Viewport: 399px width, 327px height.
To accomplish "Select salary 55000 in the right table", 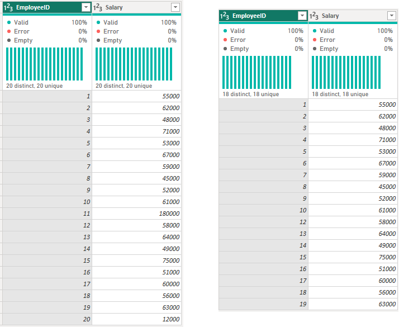I will pos(353,105).
